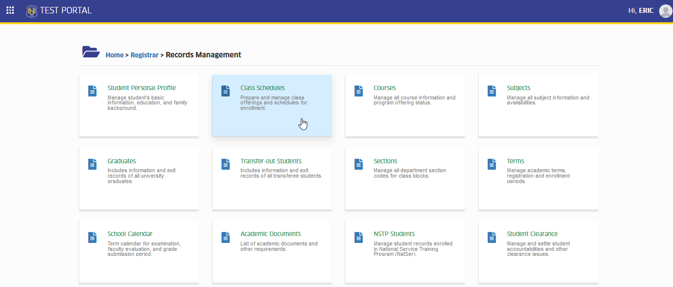
Task: Click 'Manage academic terms, registration' description
Action: 538,176
